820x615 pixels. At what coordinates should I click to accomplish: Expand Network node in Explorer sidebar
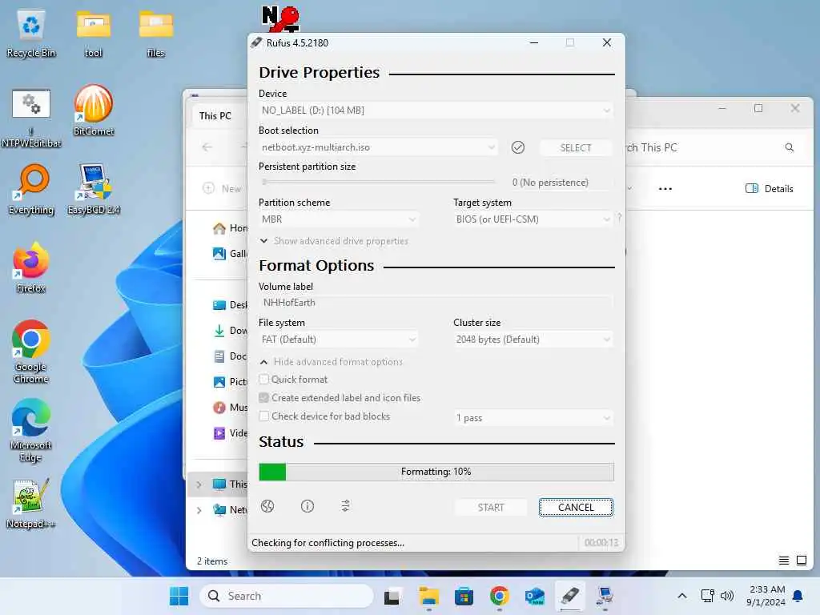point(199,510)
